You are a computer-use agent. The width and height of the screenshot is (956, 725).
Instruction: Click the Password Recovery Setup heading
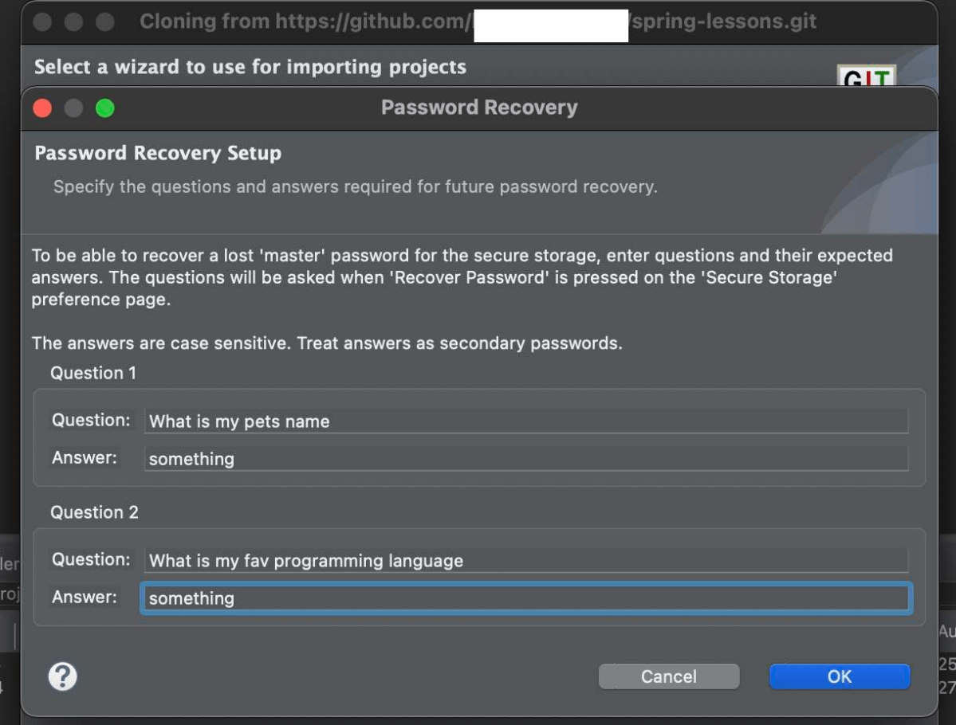point(158,153)
